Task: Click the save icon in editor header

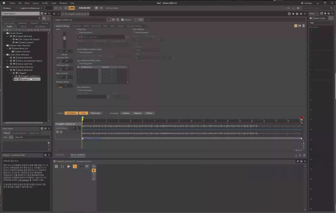Action: coord(297,14)
